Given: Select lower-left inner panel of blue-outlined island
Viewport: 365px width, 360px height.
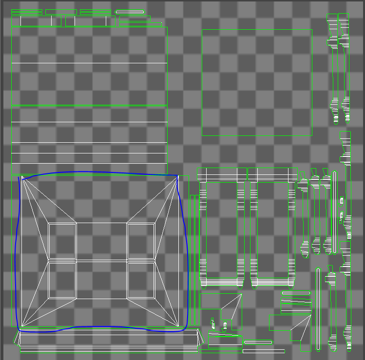Looking at the screenshot, I should click(62, 280).
